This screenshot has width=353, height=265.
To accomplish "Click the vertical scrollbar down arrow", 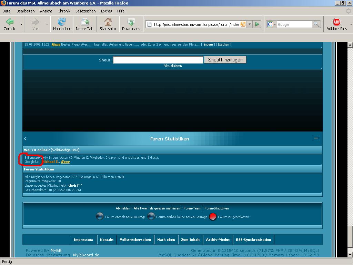I will (x=350, y=255).
